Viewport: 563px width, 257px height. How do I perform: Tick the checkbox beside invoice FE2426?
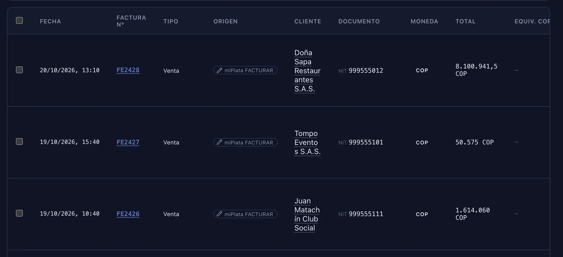[x=20, y=213]
